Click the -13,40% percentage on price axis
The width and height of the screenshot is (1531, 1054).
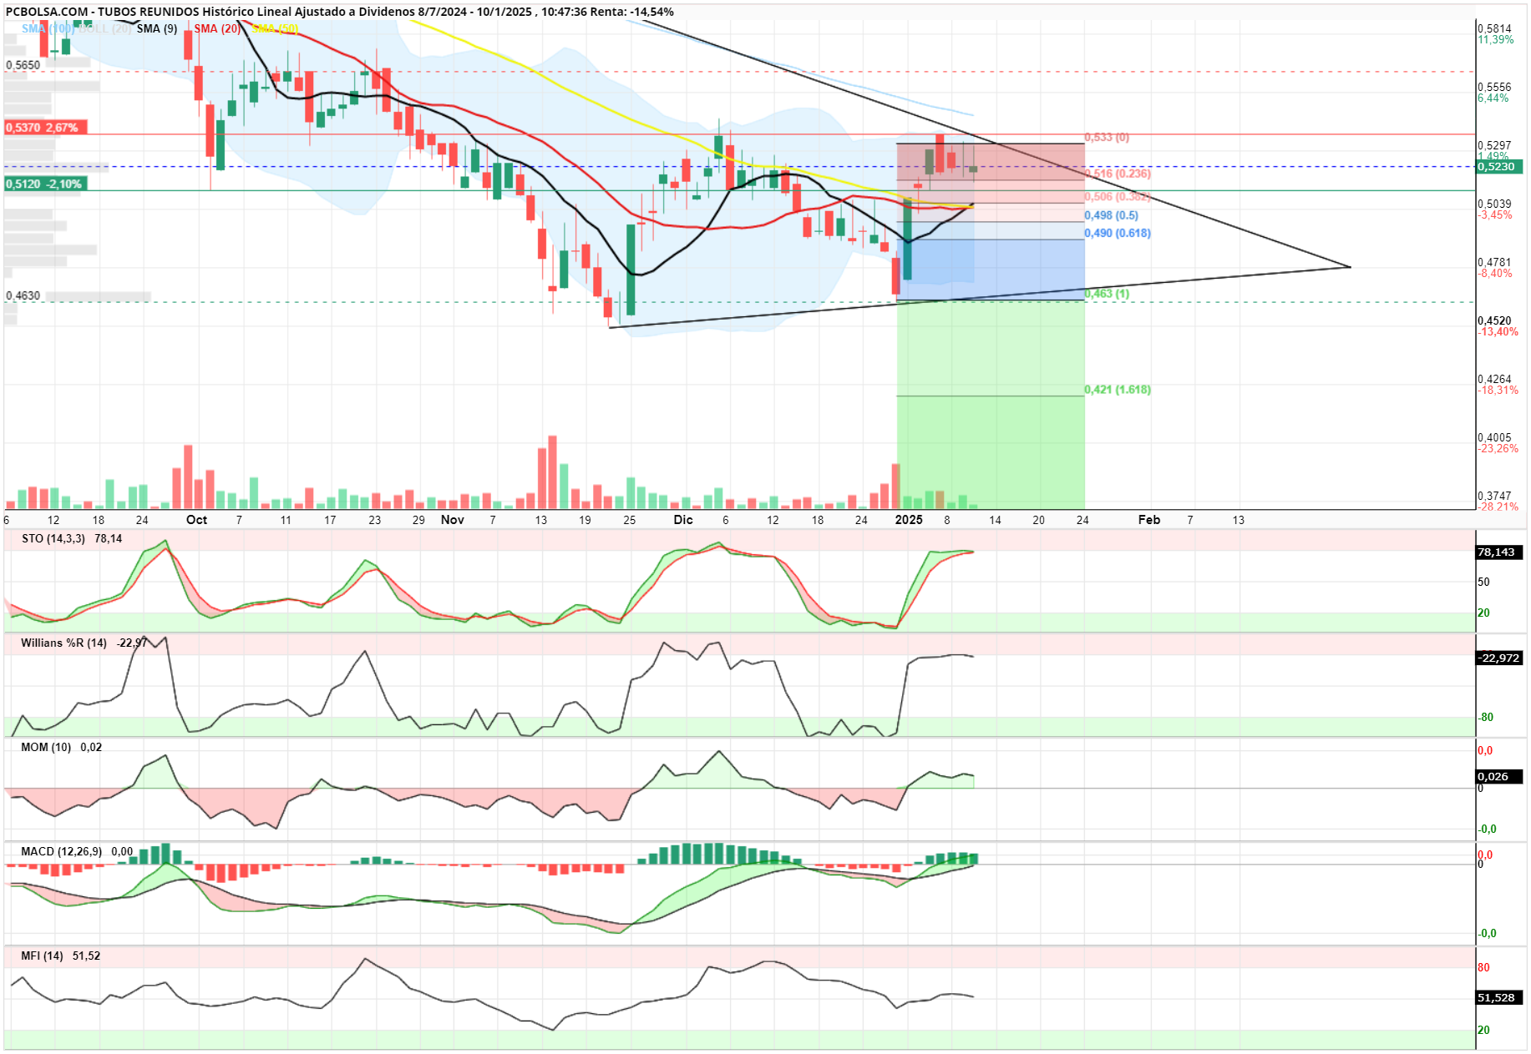[x=1498, y=332]
